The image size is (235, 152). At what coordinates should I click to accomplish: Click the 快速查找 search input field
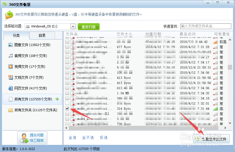click(206, 26)
